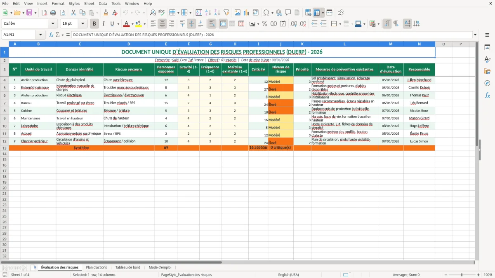Toggle Italic formatting

(103, 24)
